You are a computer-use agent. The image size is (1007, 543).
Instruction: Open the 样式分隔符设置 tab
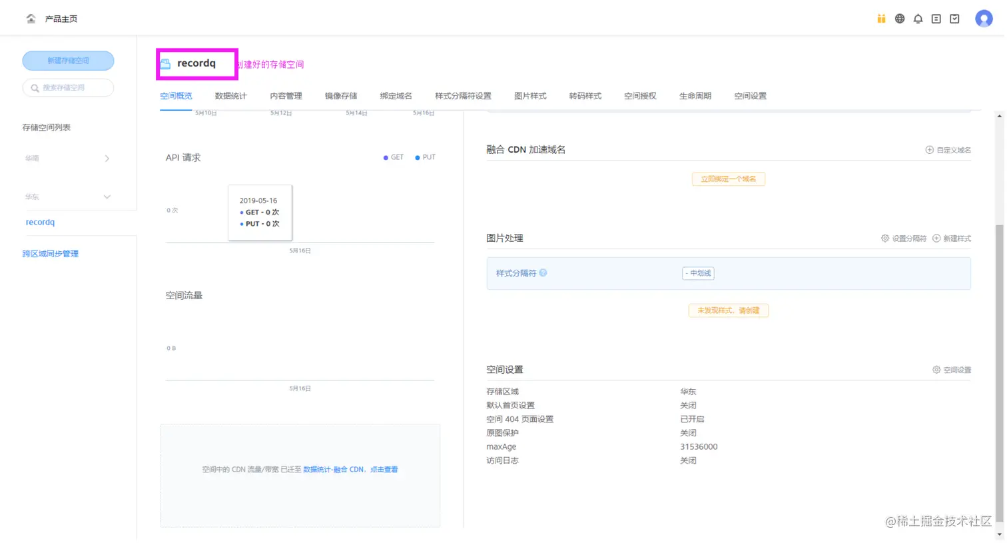[463, 96]
